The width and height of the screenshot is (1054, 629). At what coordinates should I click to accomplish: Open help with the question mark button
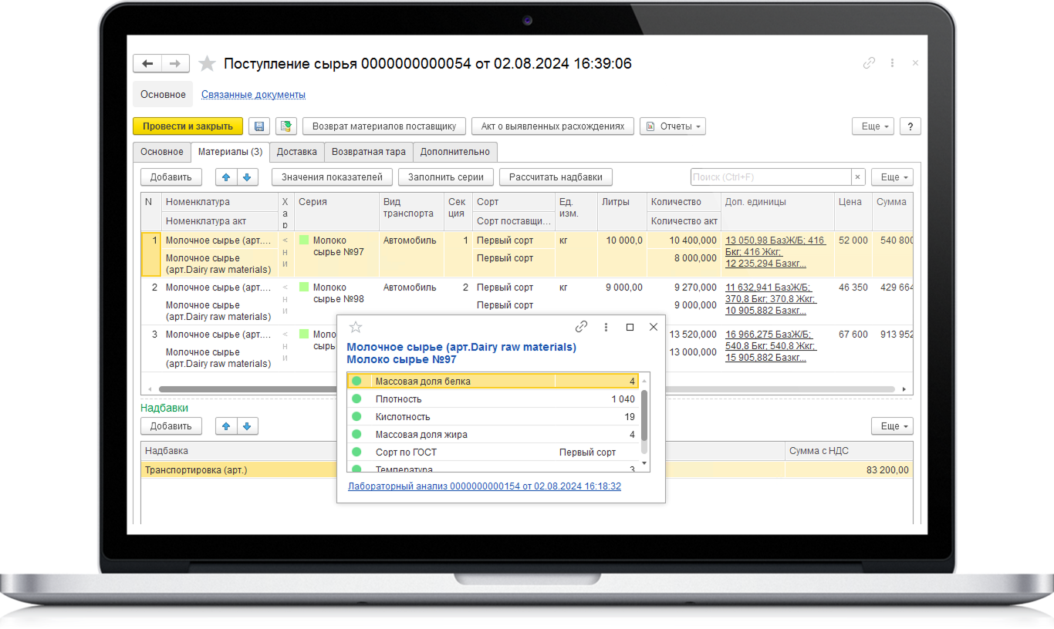tap(910, 126)
